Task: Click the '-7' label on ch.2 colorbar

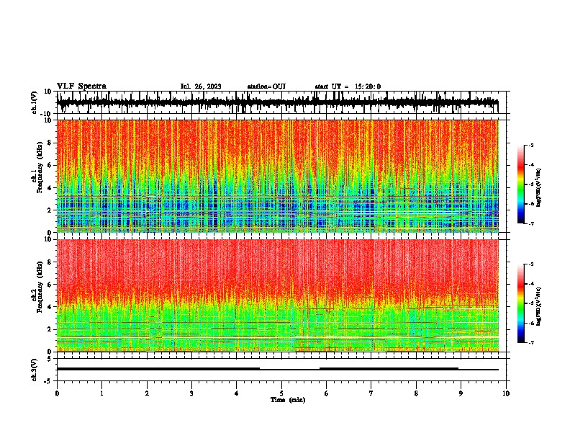Action: (531, 342)
